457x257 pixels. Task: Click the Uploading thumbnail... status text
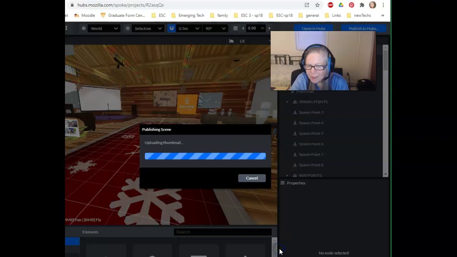164,142
